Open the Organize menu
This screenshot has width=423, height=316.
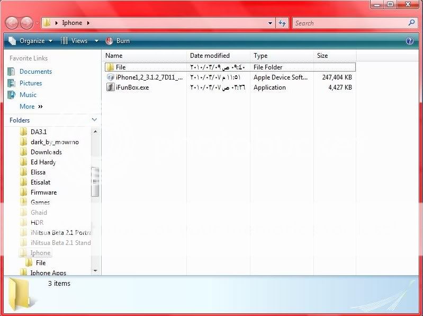pos(31,41)
